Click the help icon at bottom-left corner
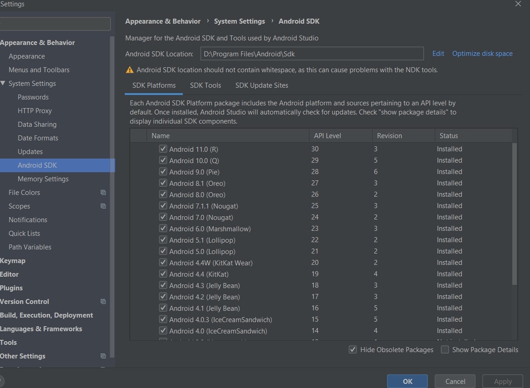Screen dimensions: 530x388 tap(1, 381)
